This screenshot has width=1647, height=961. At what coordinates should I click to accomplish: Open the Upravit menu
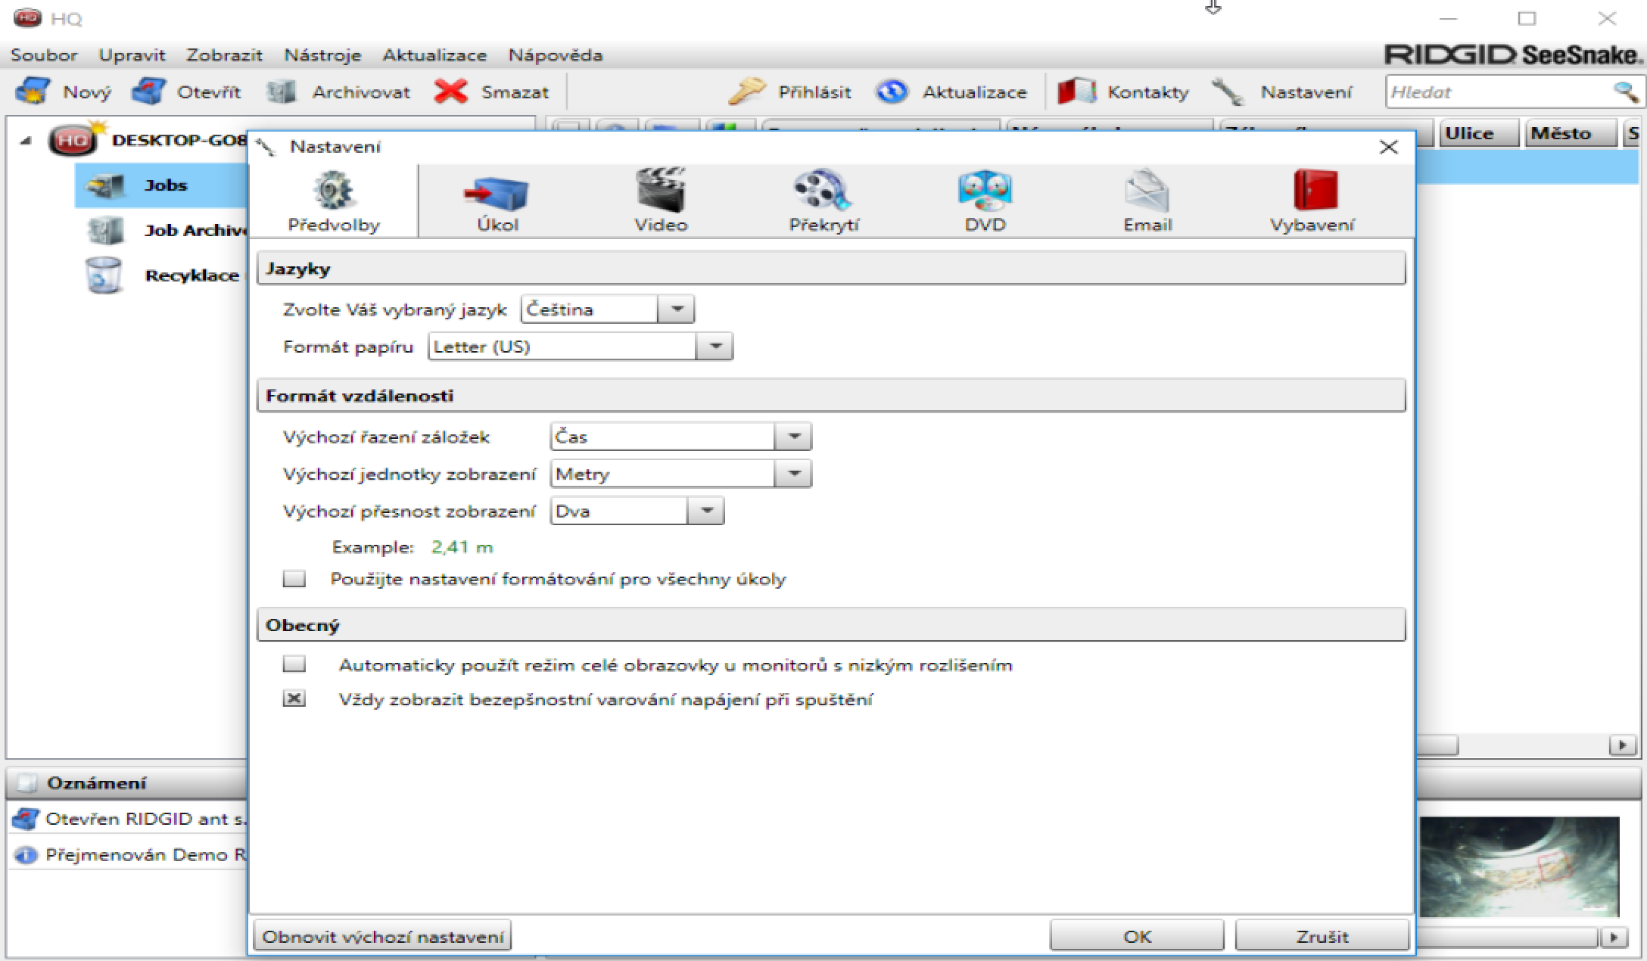pos(132,55)
